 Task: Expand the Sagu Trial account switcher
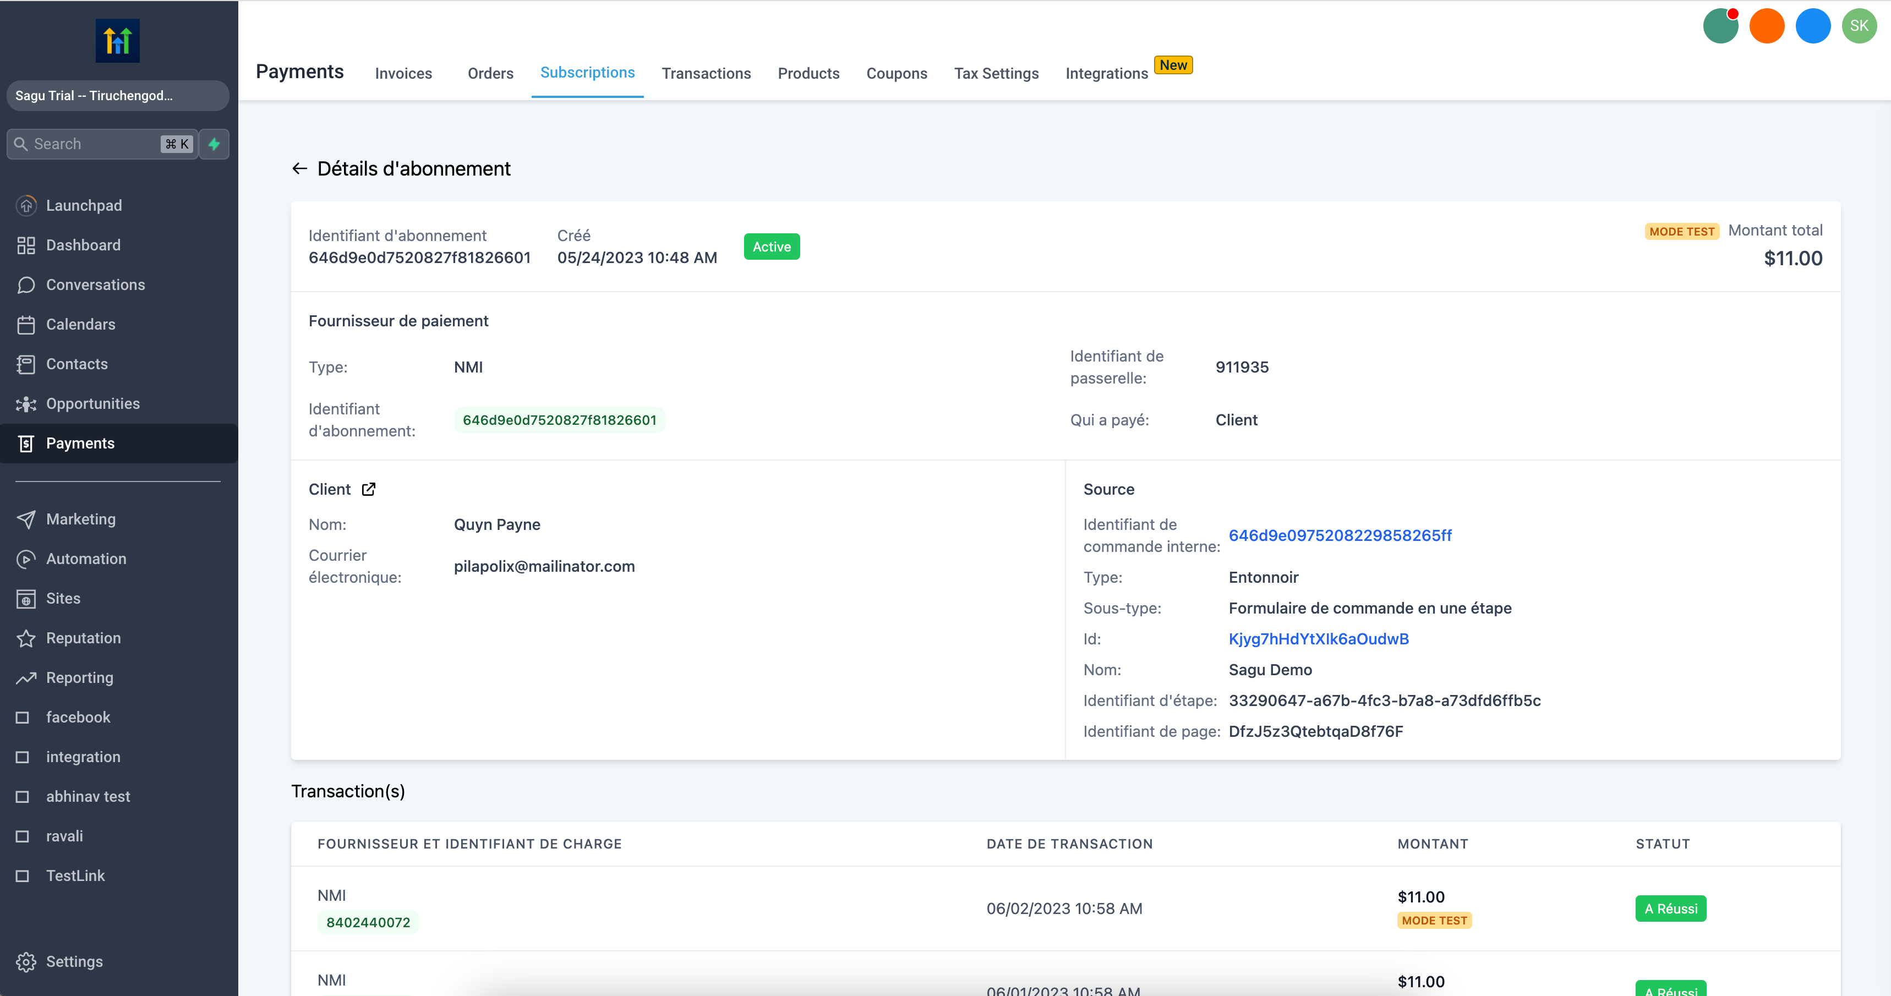117,95
